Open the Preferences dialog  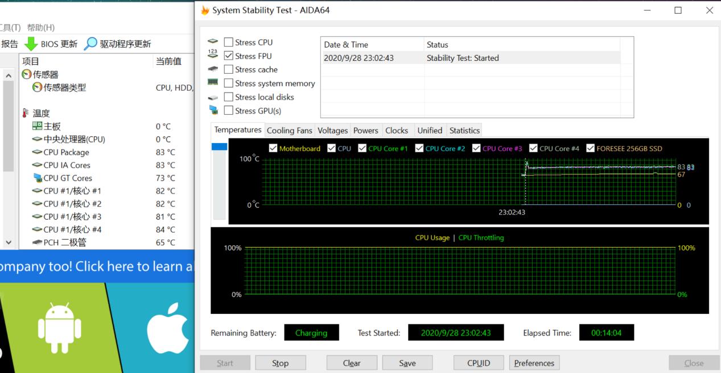pos(534,363)
